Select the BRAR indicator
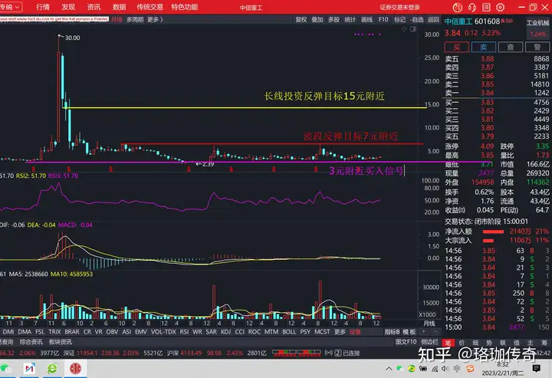Screen dimensions: 552x378 72,331
